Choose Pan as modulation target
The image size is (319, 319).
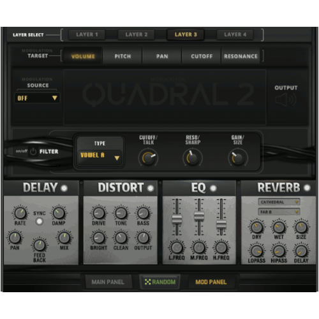[162, 56]
